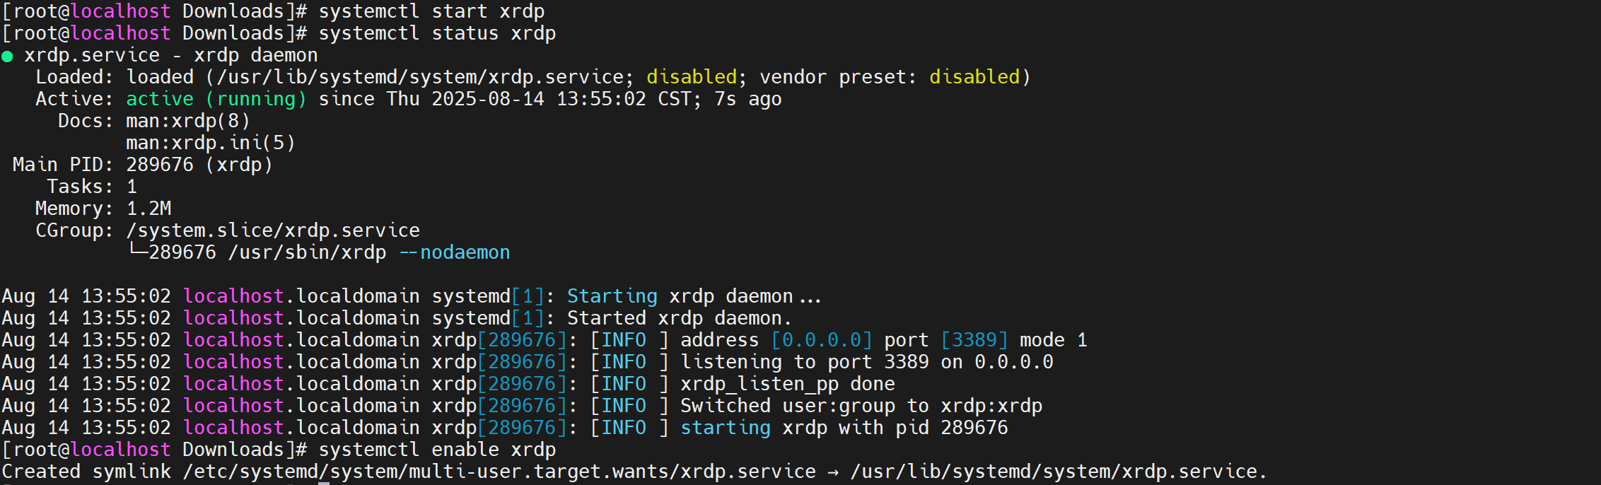
Task: Click the tree branch glyph under CGroup
Action: click(x=137, y=250)
